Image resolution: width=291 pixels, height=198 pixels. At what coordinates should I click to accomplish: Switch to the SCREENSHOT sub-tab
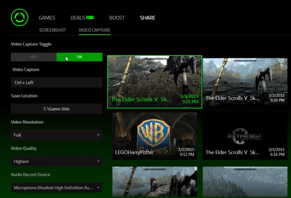(53, 30)
